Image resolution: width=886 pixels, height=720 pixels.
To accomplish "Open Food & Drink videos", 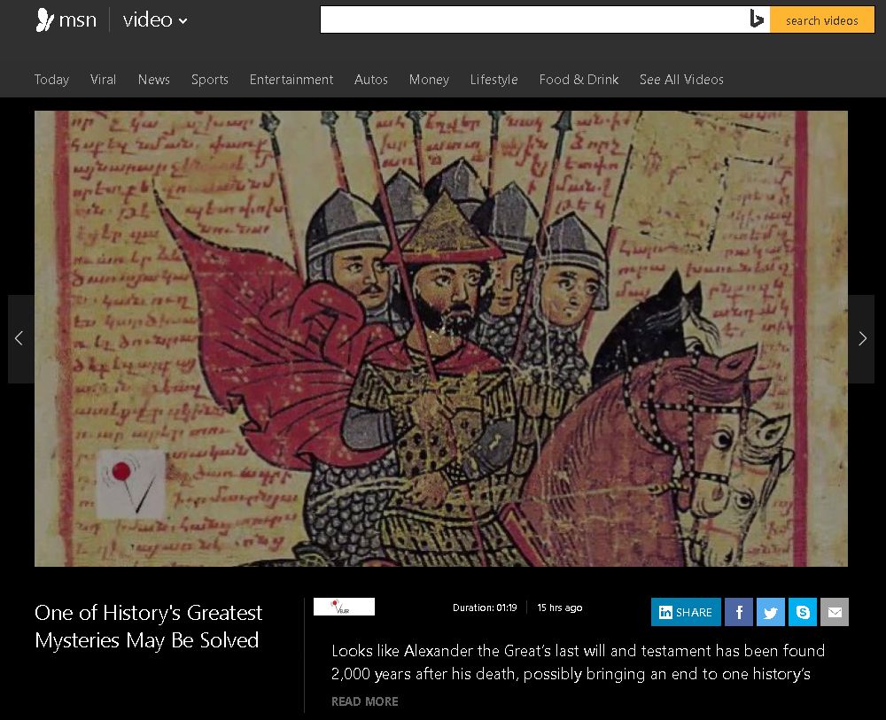I will (x=579, y=80).
